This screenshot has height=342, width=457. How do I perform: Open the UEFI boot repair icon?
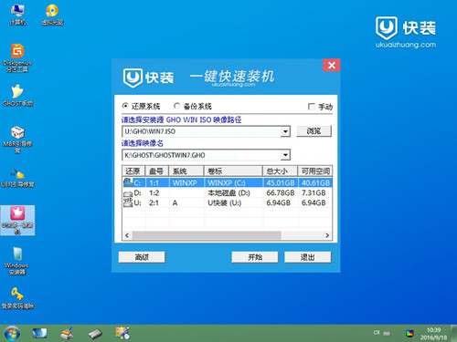17,177
